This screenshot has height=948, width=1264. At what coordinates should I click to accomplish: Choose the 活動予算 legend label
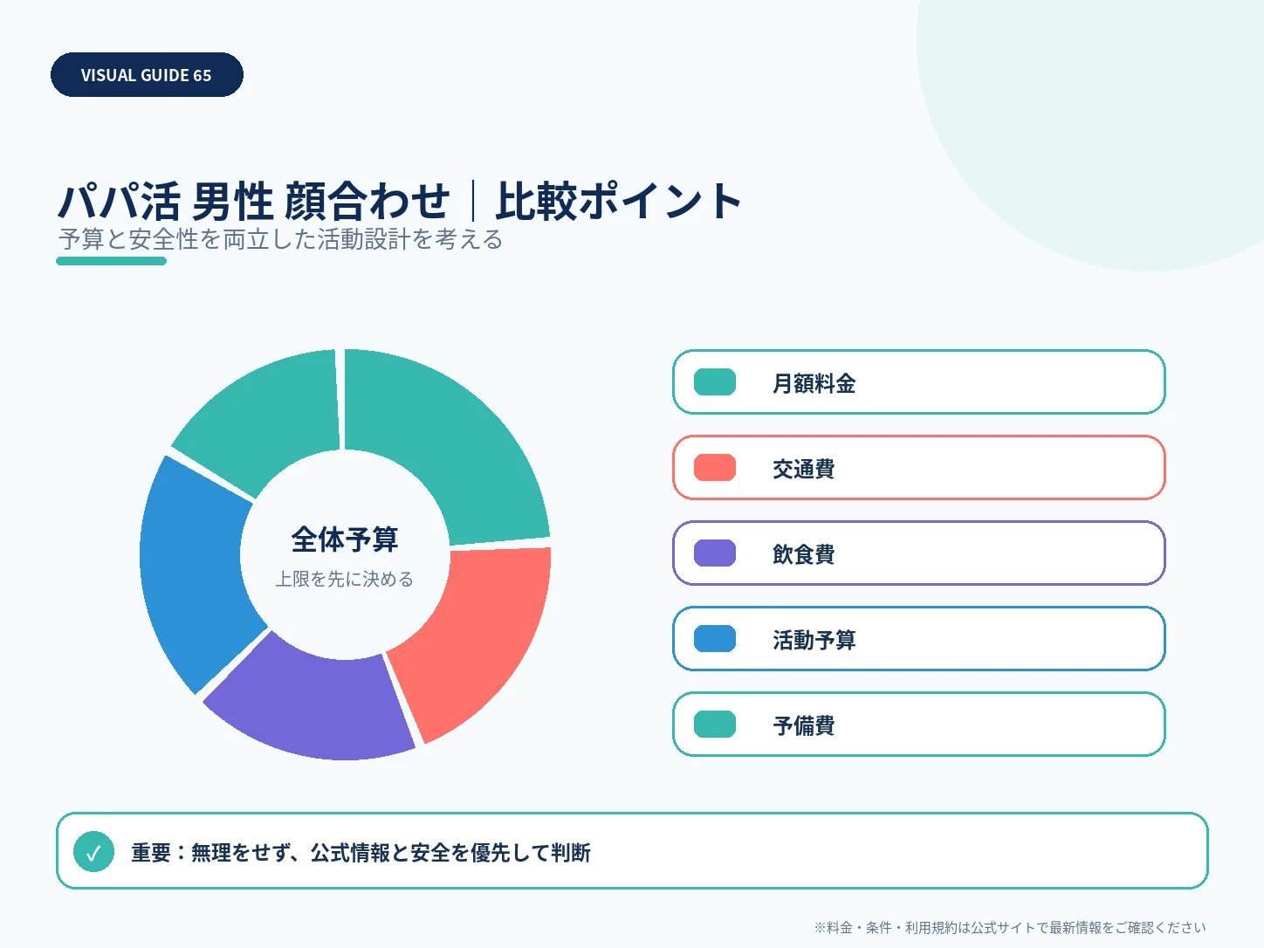tap(814, 640)
